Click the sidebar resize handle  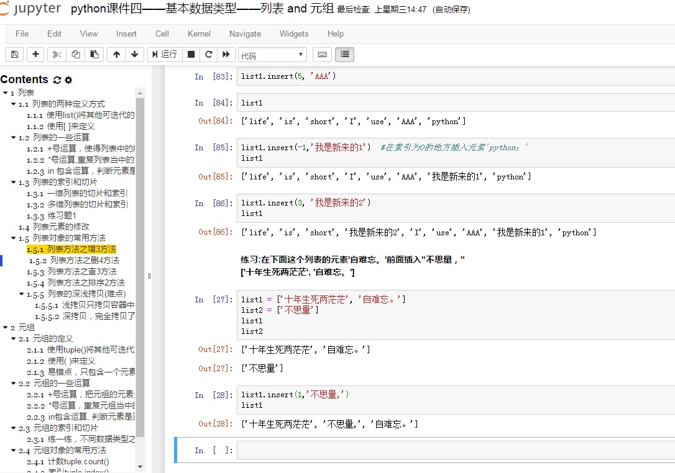(x=149, y=276)
